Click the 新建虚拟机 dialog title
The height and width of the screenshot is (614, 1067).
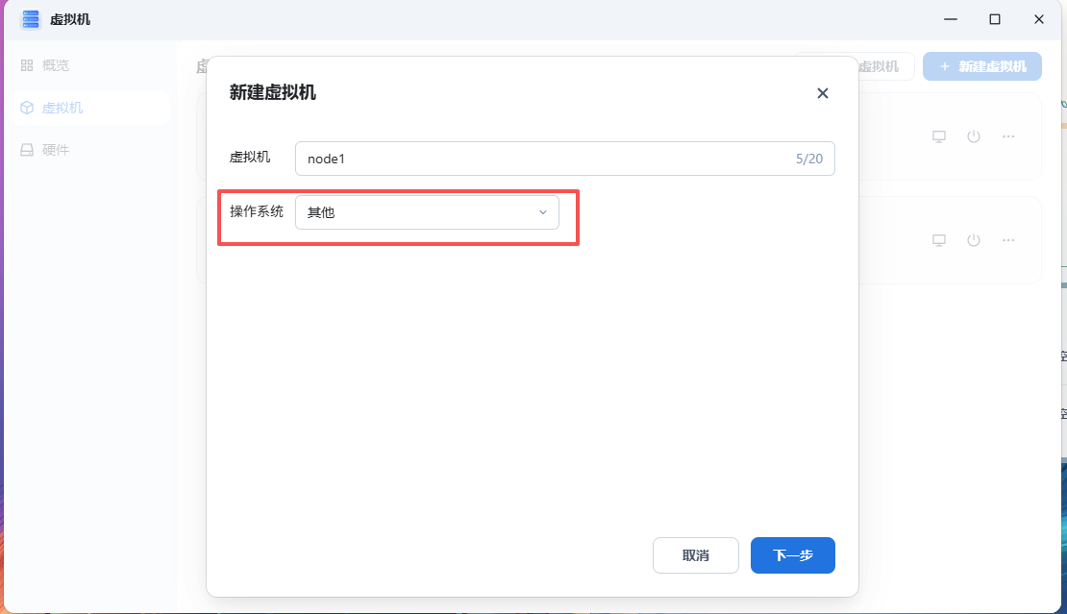(272, 92)
